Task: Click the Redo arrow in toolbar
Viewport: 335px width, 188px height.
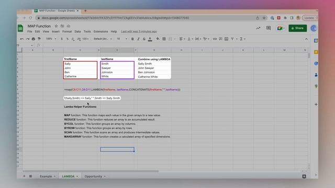Action: [28, 39]
